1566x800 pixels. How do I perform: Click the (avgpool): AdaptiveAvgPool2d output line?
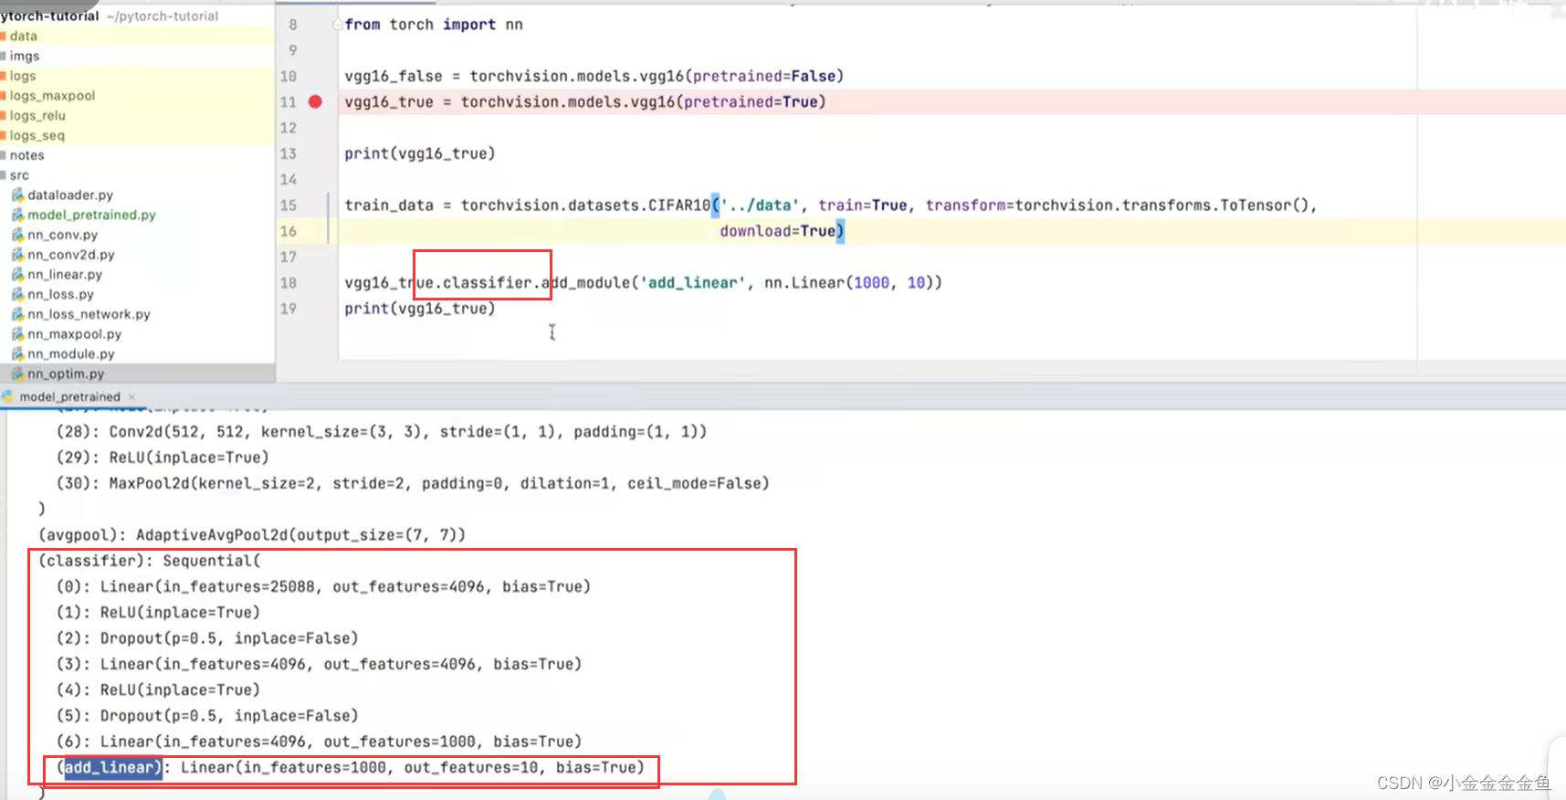pos(252,534)
